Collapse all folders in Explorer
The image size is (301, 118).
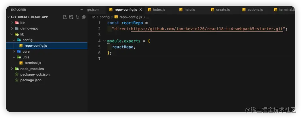pos(84,17)
